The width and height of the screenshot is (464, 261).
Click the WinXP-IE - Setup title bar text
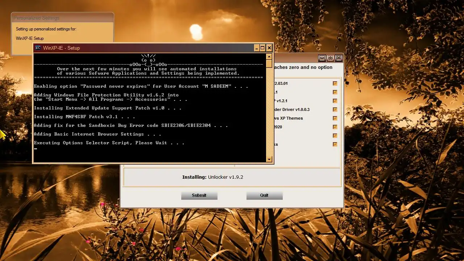tap(61, 48)
